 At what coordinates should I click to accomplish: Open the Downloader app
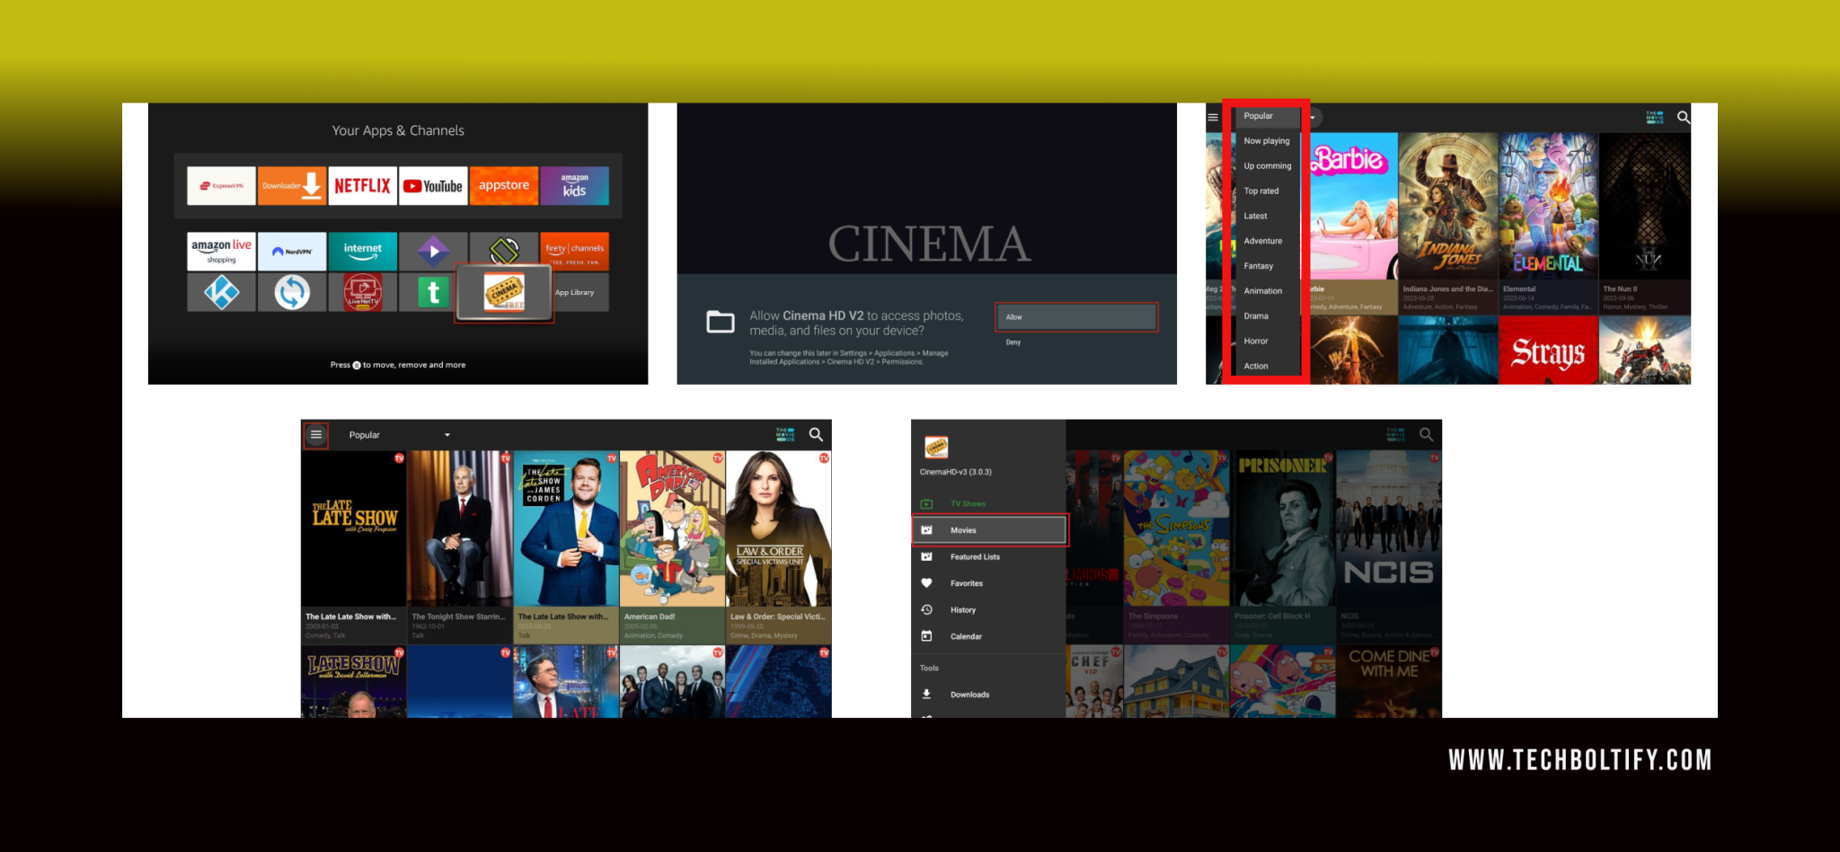[292, 185]
